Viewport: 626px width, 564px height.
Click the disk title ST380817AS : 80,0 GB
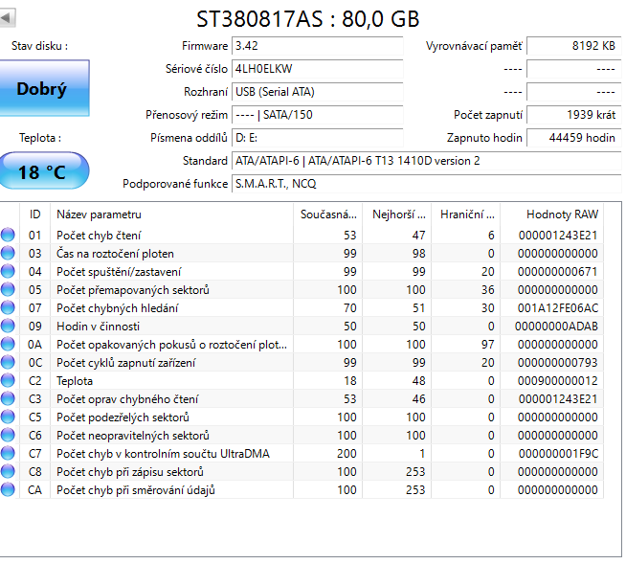coord(308,19)
